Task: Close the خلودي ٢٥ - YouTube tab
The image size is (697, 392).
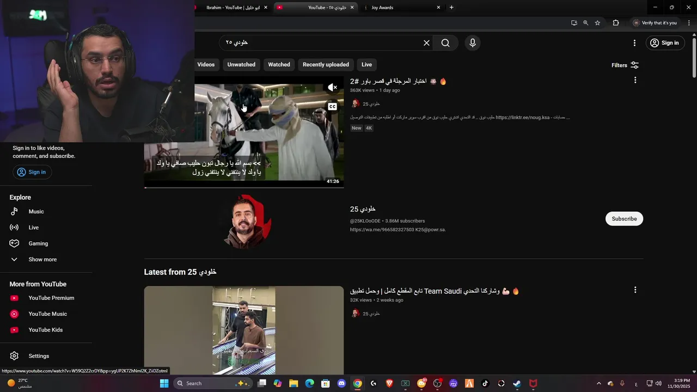Action: [352, 8]
